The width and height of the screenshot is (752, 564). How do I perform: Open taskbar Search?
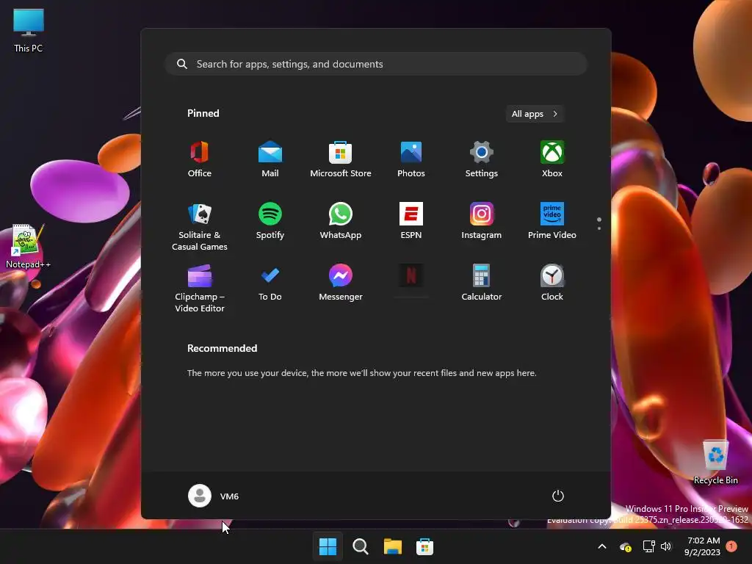[360, 546]
